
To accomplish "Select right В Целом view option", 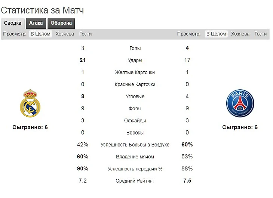I will pos(216,34).
